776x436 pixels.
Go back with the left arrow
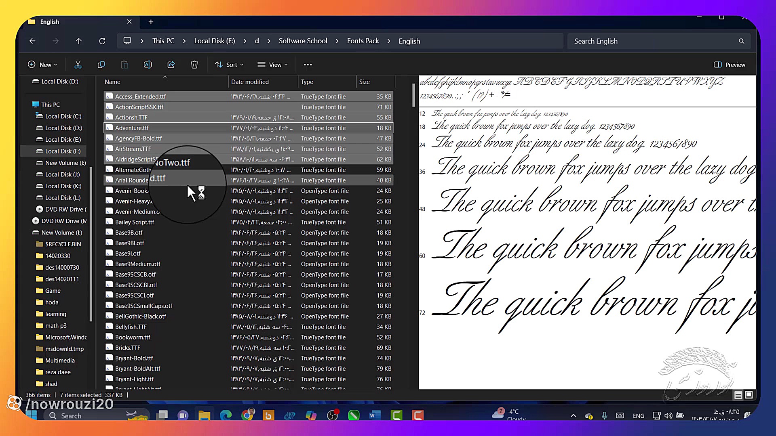coord(32,41)
